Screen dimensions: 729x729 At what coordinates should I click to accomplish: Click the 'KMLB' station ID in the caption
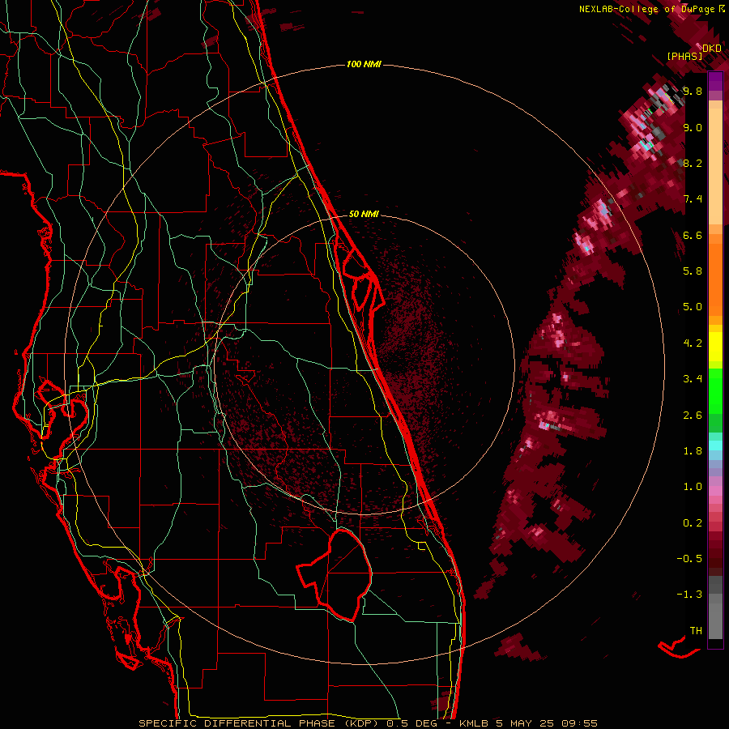point(474,723)
